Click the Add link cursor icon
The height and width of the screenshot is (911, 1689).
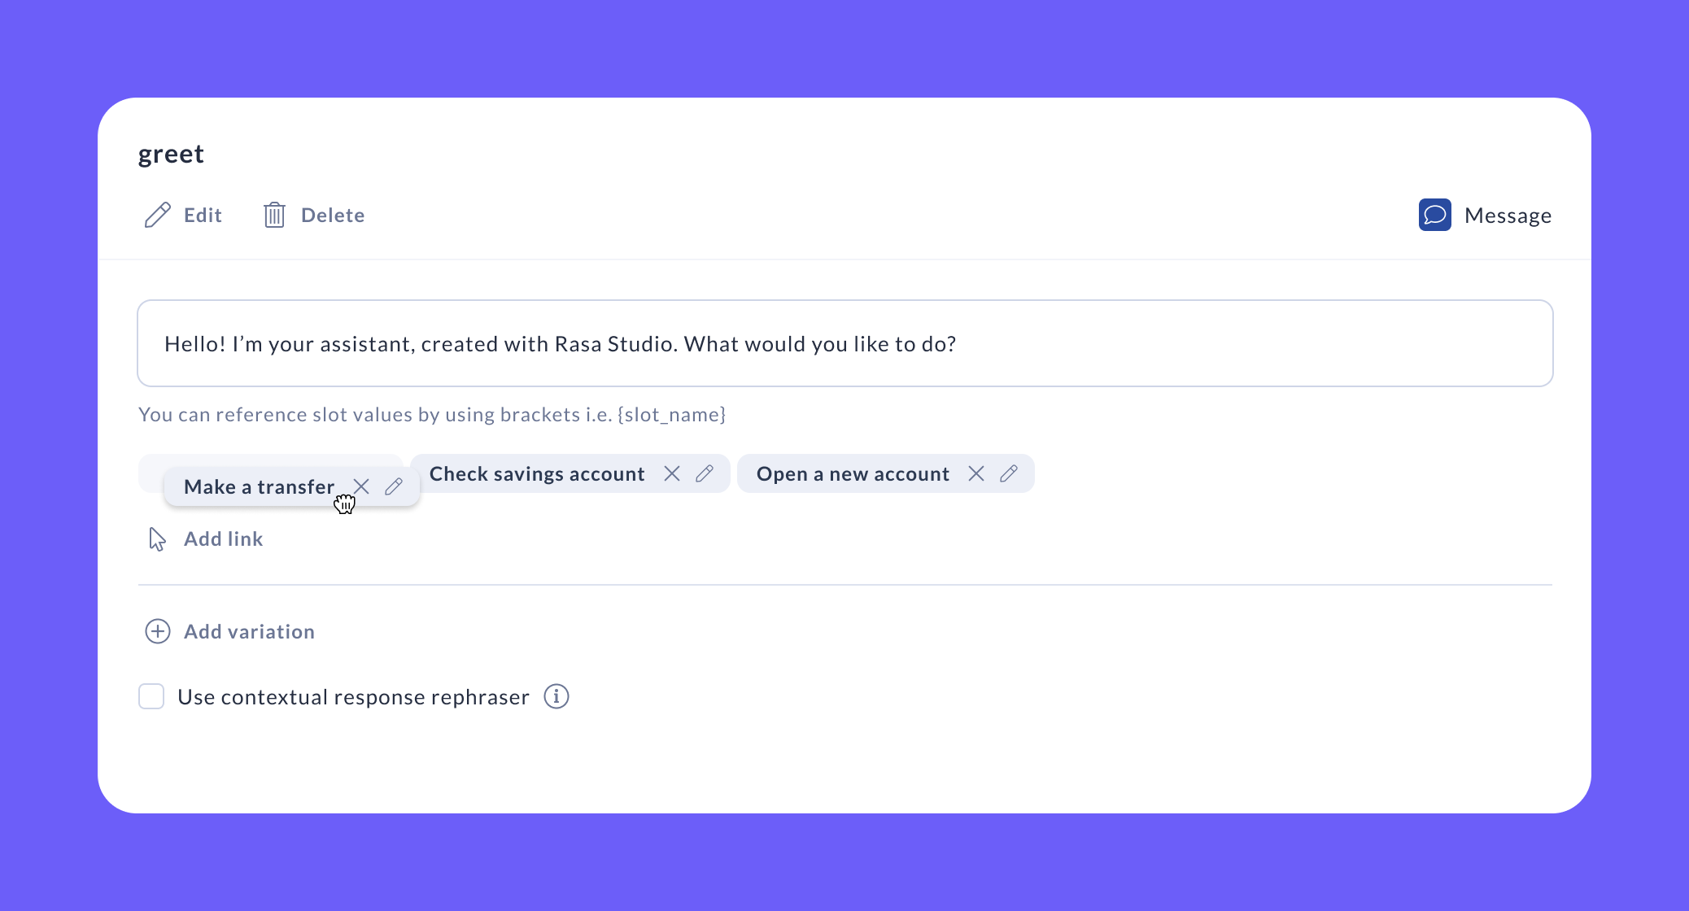tap(157, 539)
